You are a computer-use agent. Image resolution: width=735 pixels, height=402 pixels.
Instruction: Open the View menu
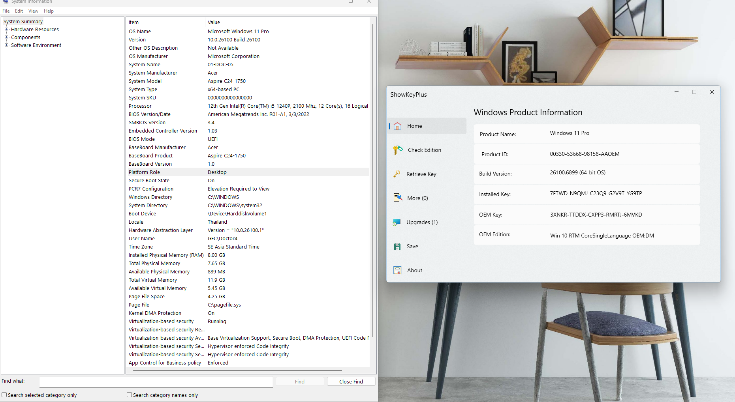(x=33, y=11)
